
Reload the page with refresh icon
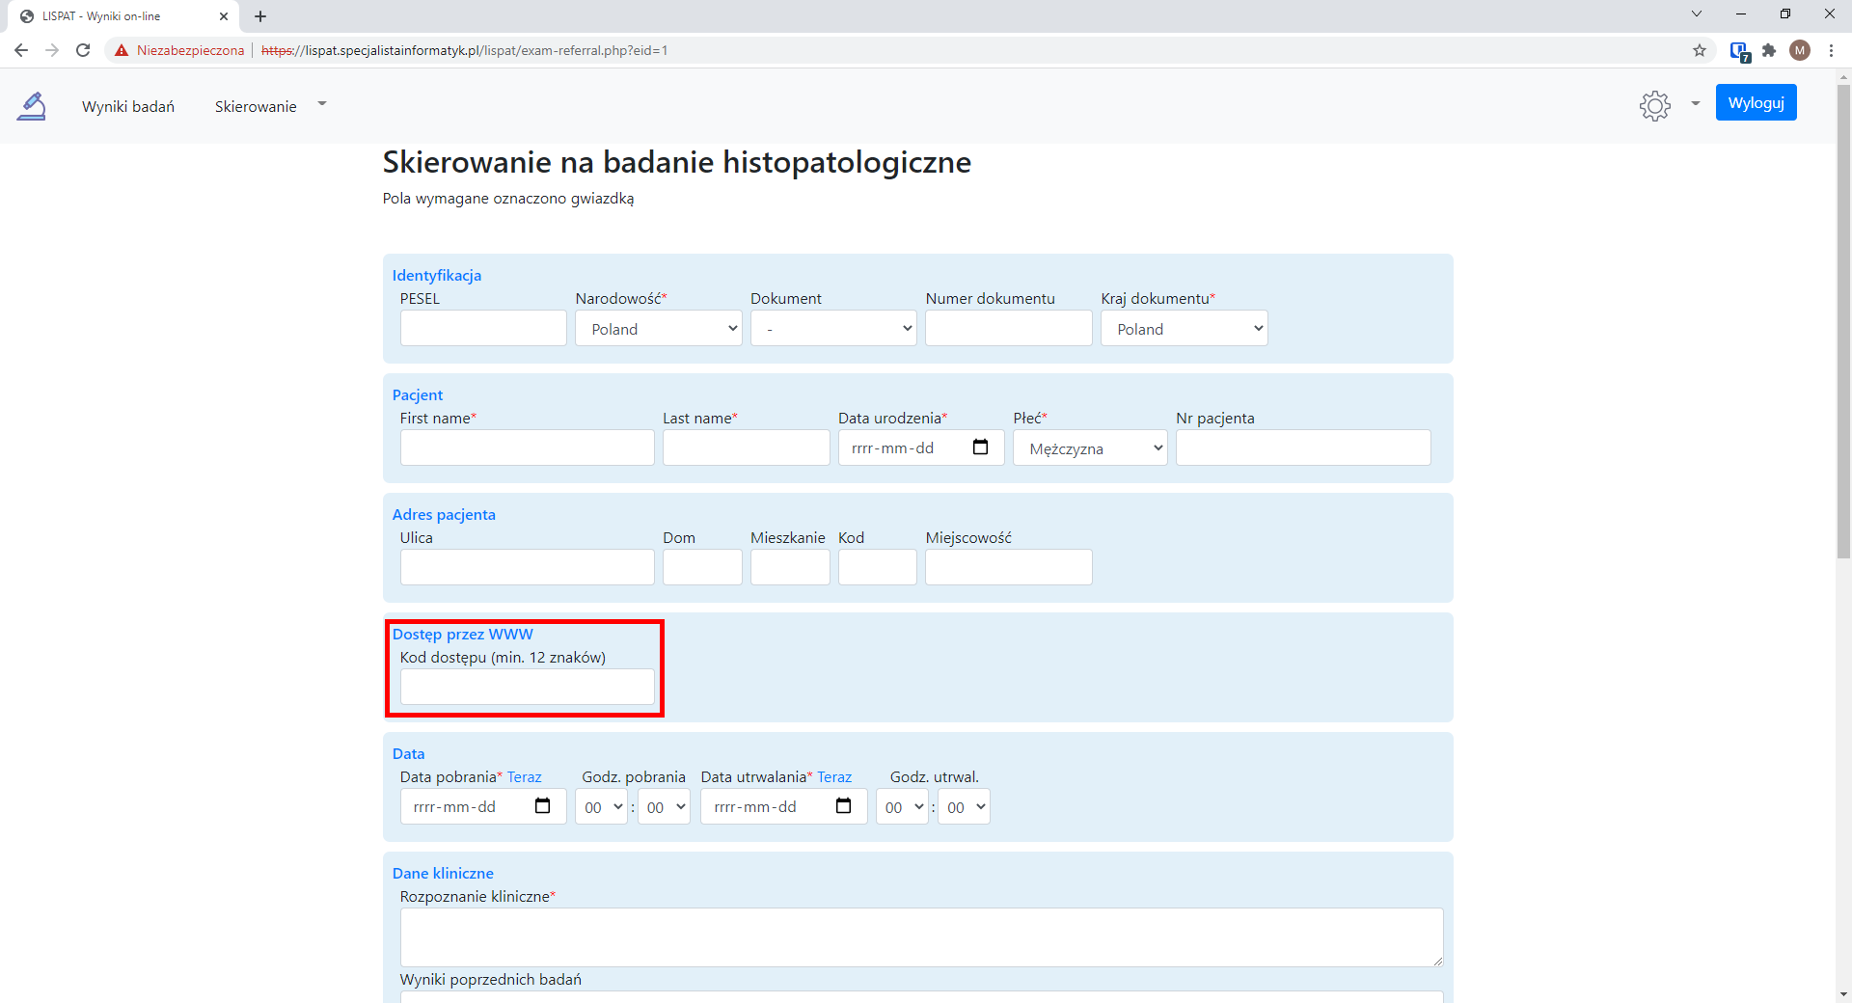pyautogui.click(x=83, y=50)
